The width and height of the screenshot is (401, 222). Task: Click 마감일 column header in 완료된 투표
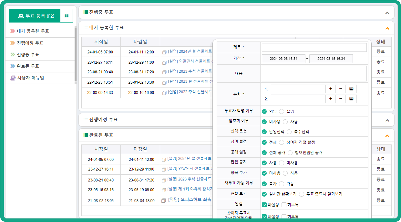click(x=140, y=149)
